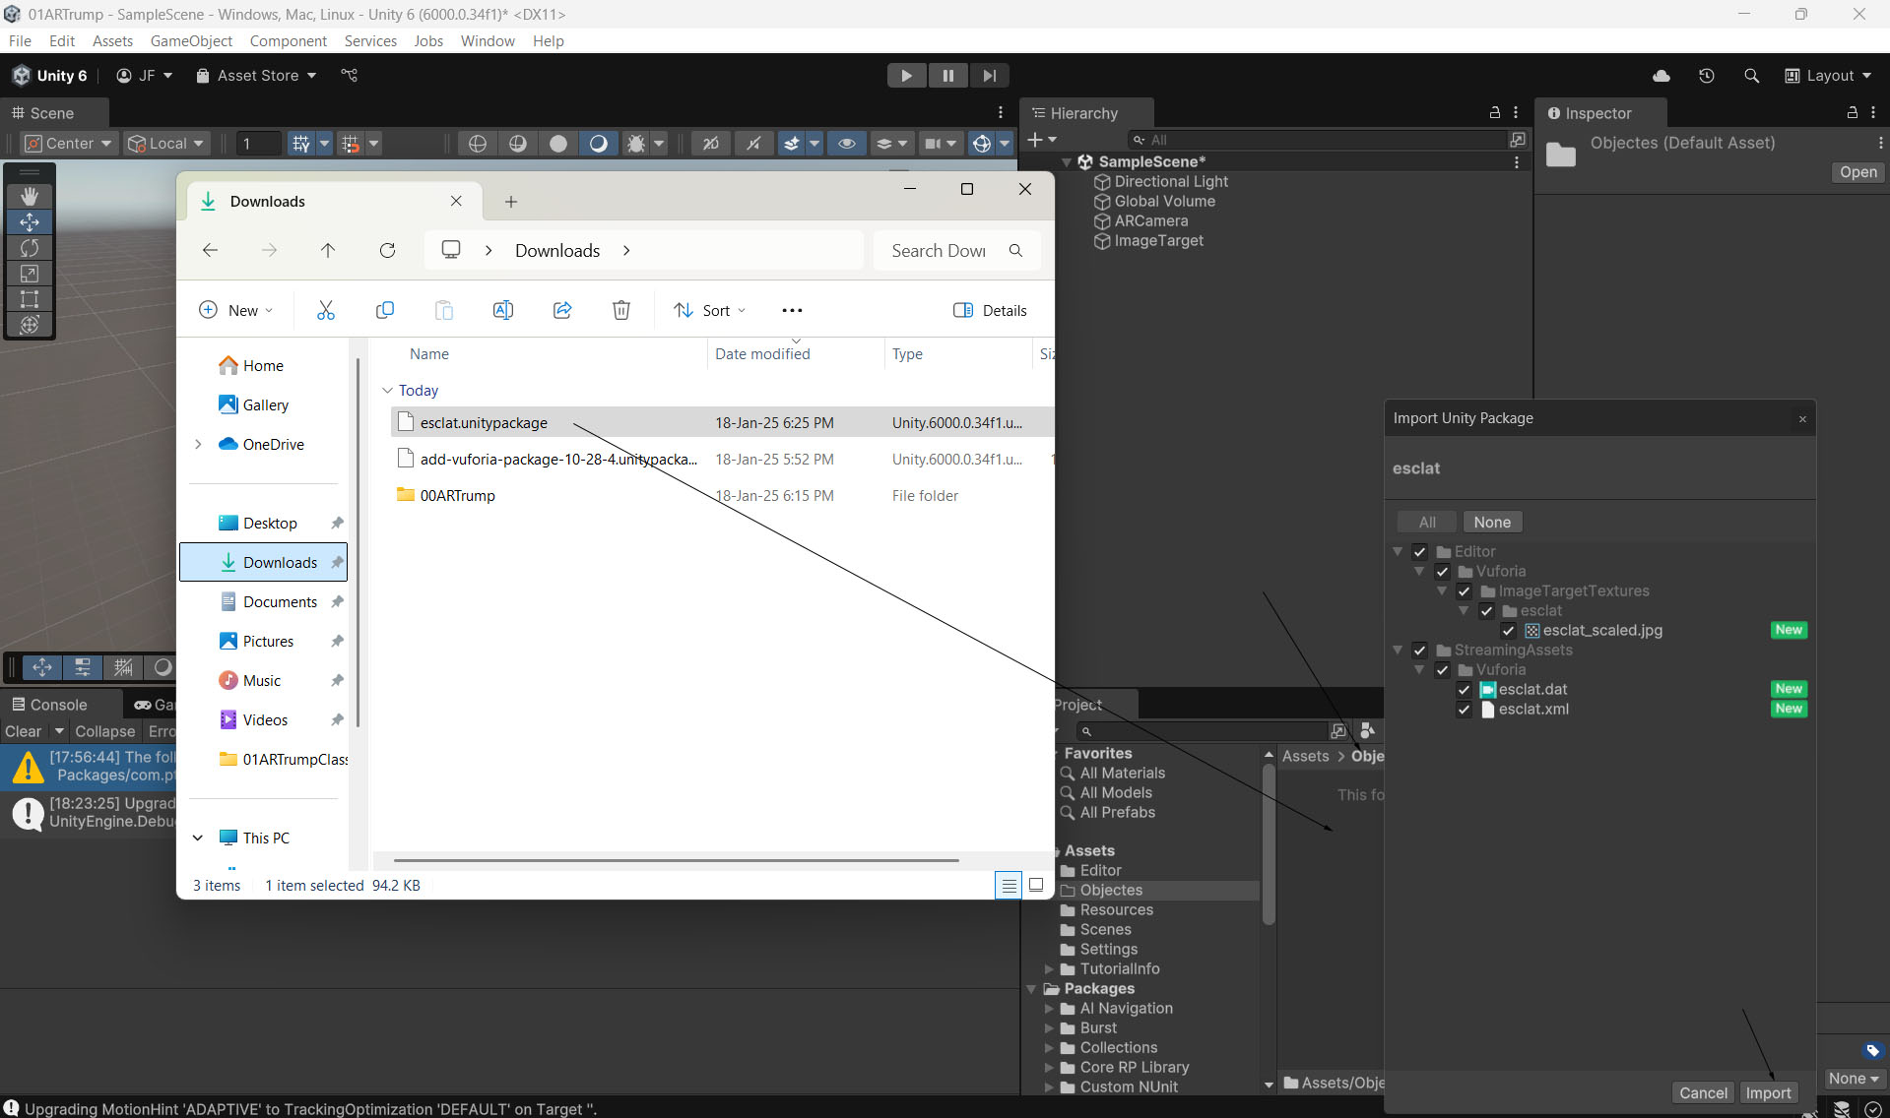The height and width of the screenshot is (1118, 1890).
Task: Open the GameObject menu
Action: (x=191, y=40)
